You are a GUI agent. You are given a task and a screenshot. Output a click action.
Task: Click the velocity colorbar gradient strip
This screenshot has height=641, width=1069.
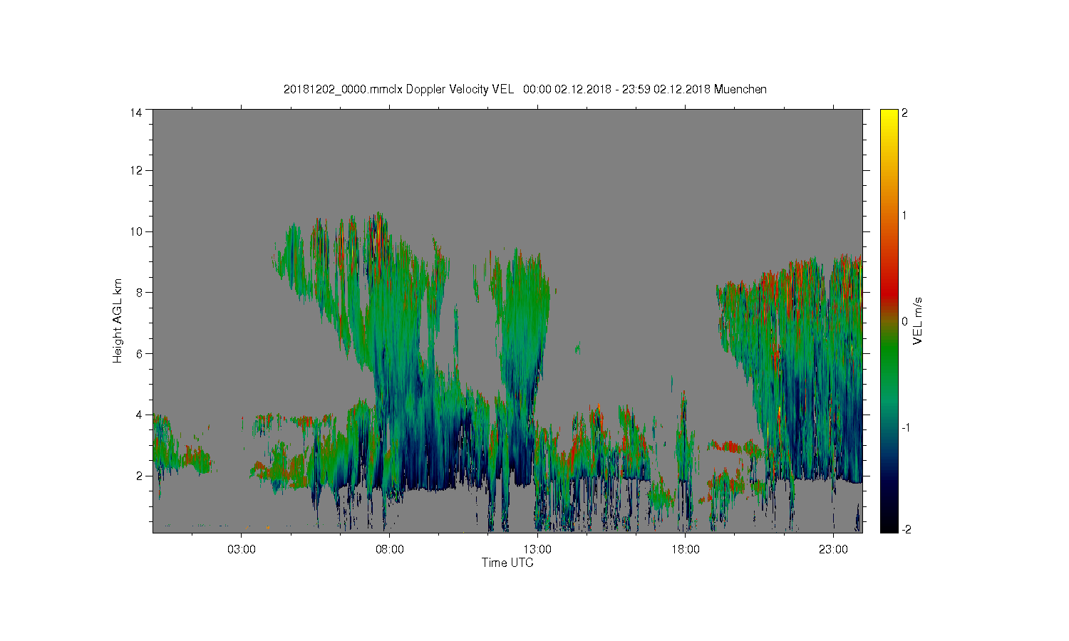pos(889,320)
